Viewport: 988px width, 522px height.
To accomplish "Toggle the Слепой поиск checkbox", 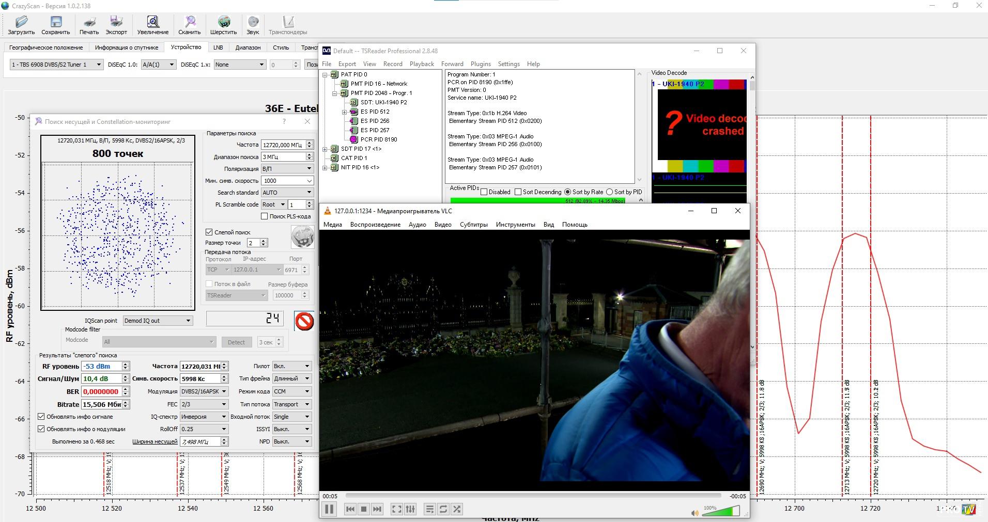I will 209,232.
